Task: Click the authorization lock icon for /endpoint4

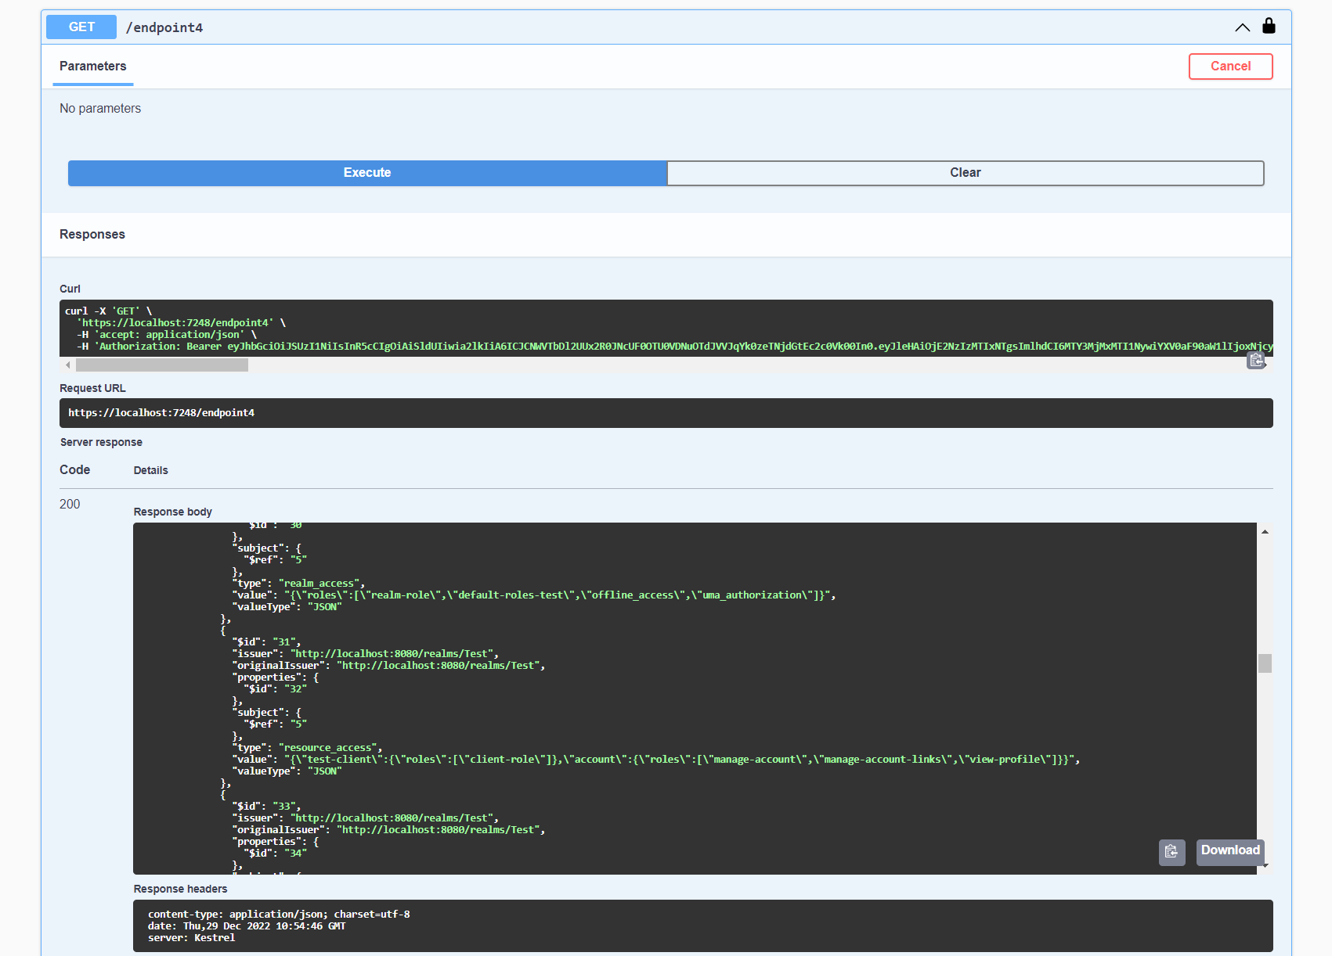Action: tap(1269, 26)
